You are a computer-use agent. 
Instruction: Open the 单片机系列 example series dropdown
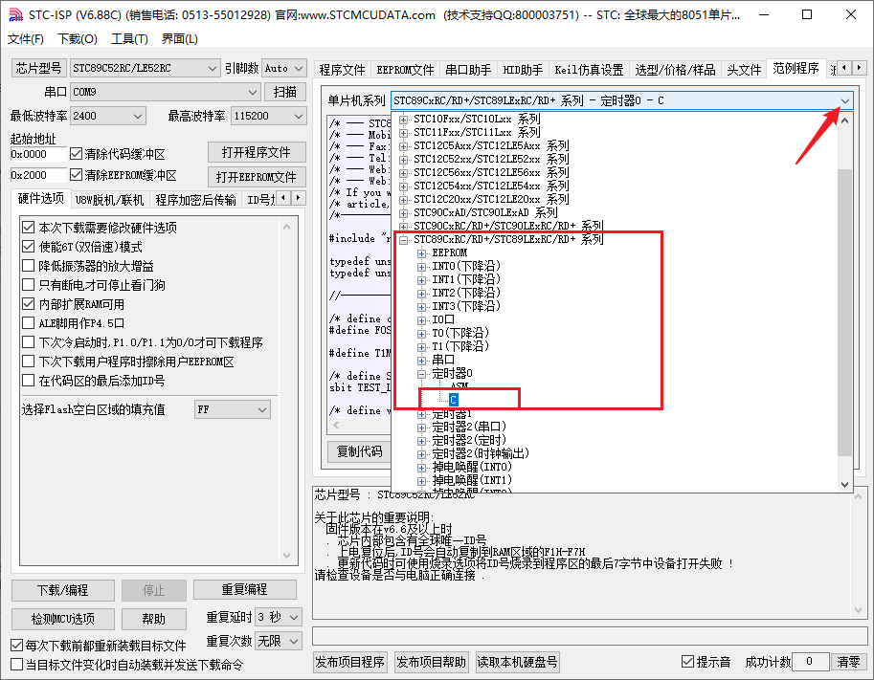point(843,100)
